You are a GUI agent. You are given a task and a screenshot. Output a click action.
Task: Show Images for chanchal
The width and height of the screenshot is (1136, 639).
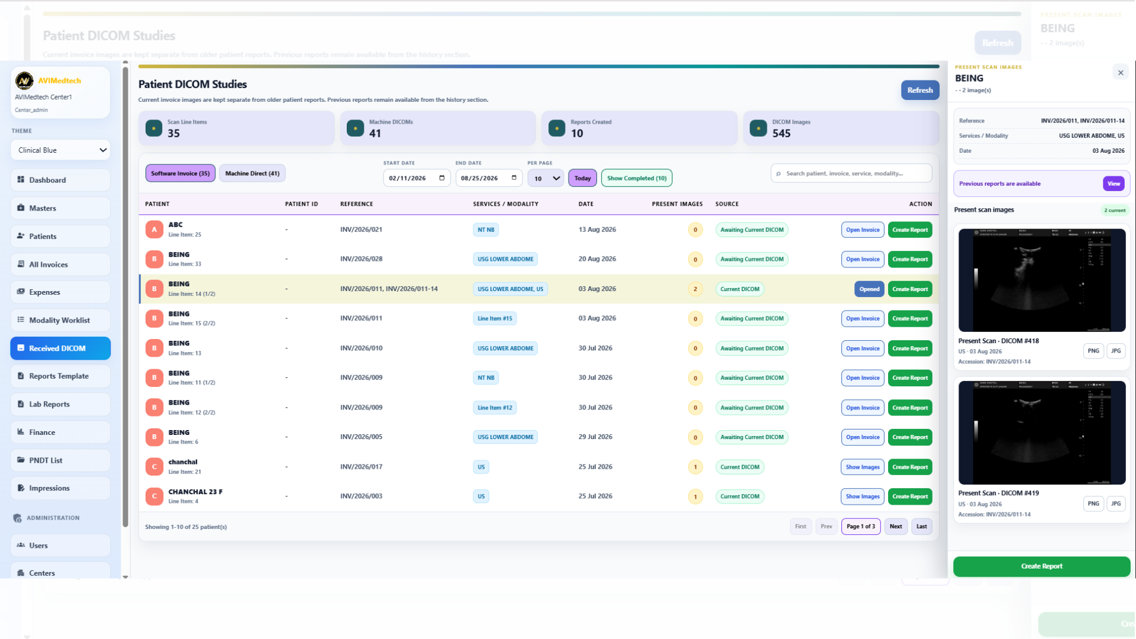click(863, 467)
